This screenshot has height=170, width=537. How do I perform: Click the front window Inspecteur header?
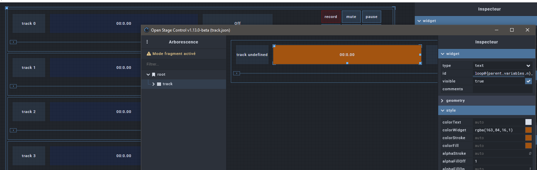(486, 42)
